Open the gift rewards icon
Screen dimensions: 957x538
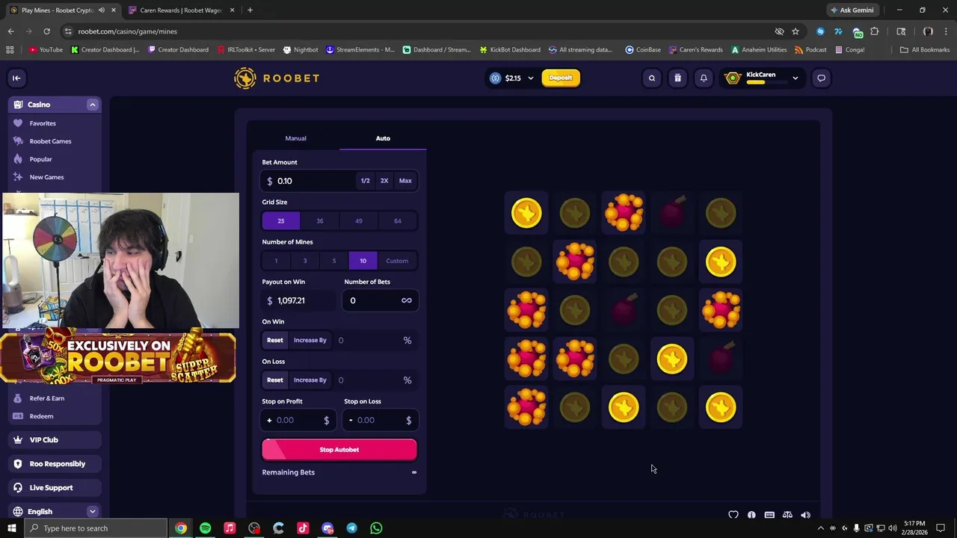[x=677, y=78]
